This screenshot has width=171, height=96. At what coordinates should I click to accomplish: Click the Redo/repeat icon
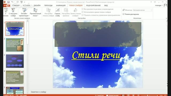(x=18, y=2)
